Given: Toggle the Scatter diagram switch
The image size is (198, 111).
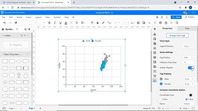Looking at the screenshot, I should point(191,68).
